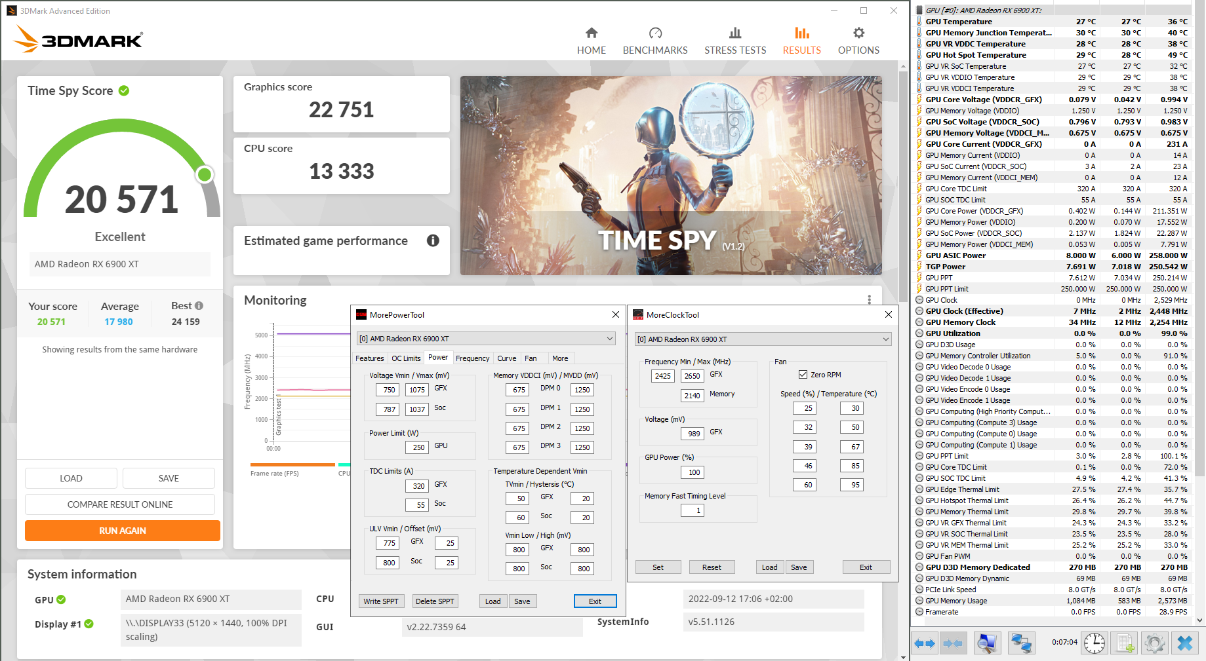Image resolution: width=1206 pixels, height=661 pixels.
Task: Open the OPTIONS section
Action: click(x=858, y=41)
